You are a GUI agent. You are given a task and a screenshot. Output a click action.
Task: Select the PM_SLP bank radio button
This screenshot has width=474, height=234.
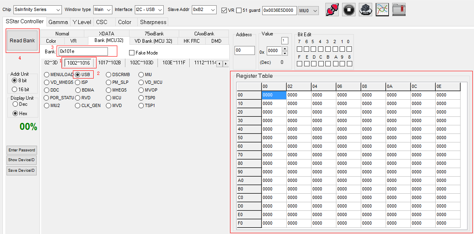point(109,82)
